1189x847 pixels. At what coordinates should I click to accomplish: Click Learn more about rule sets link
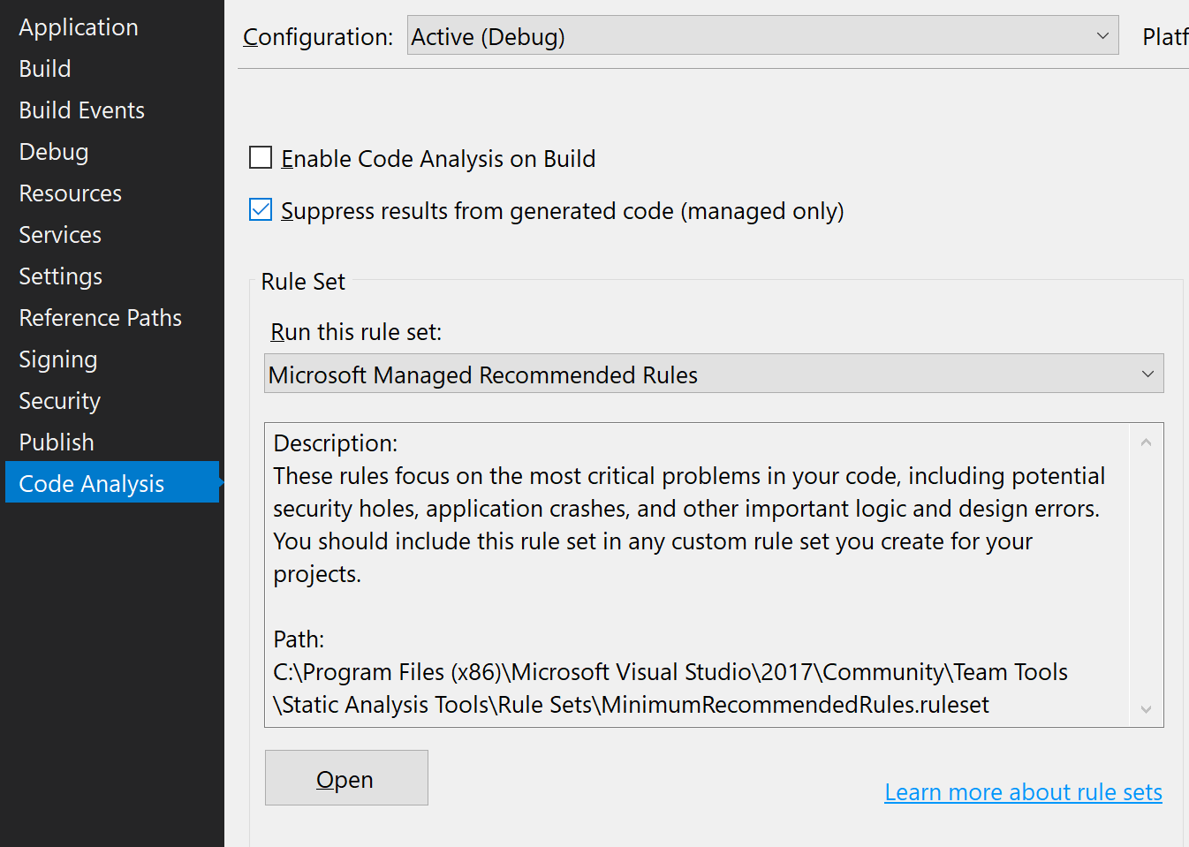click(x=1022, y=792)
